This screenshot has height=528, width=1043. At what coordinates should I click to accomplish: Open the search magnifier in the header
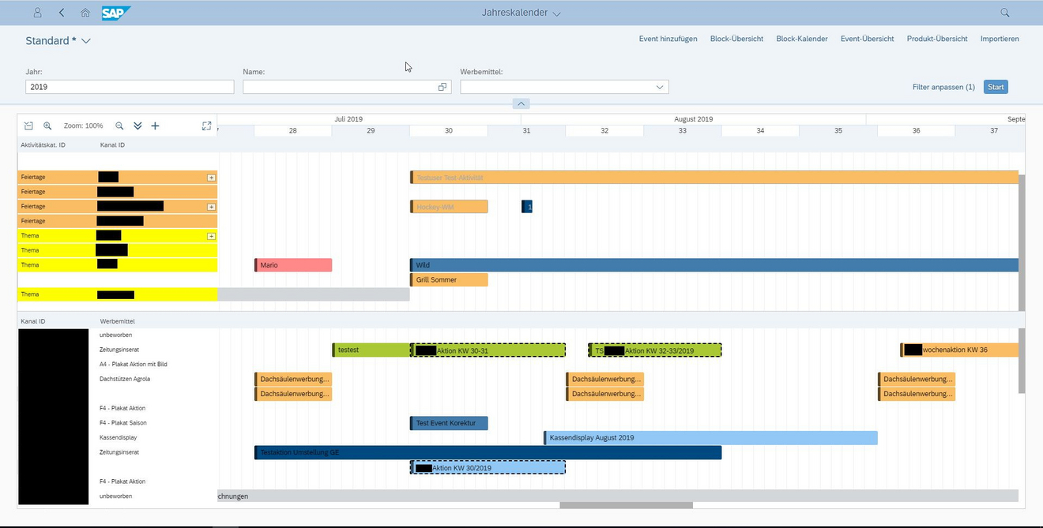click(x=1005, y=13)
